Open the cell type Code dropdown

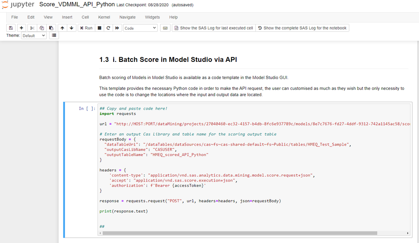coord(140,28)
